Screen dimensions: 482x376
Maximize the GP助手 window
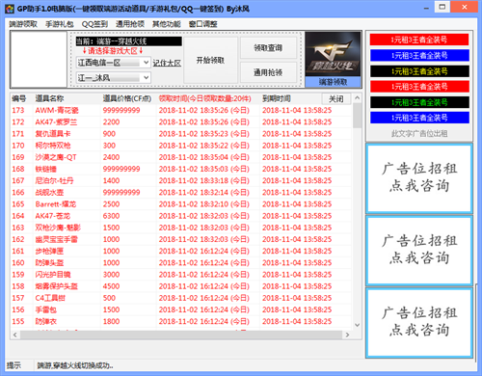coord(442,7)
